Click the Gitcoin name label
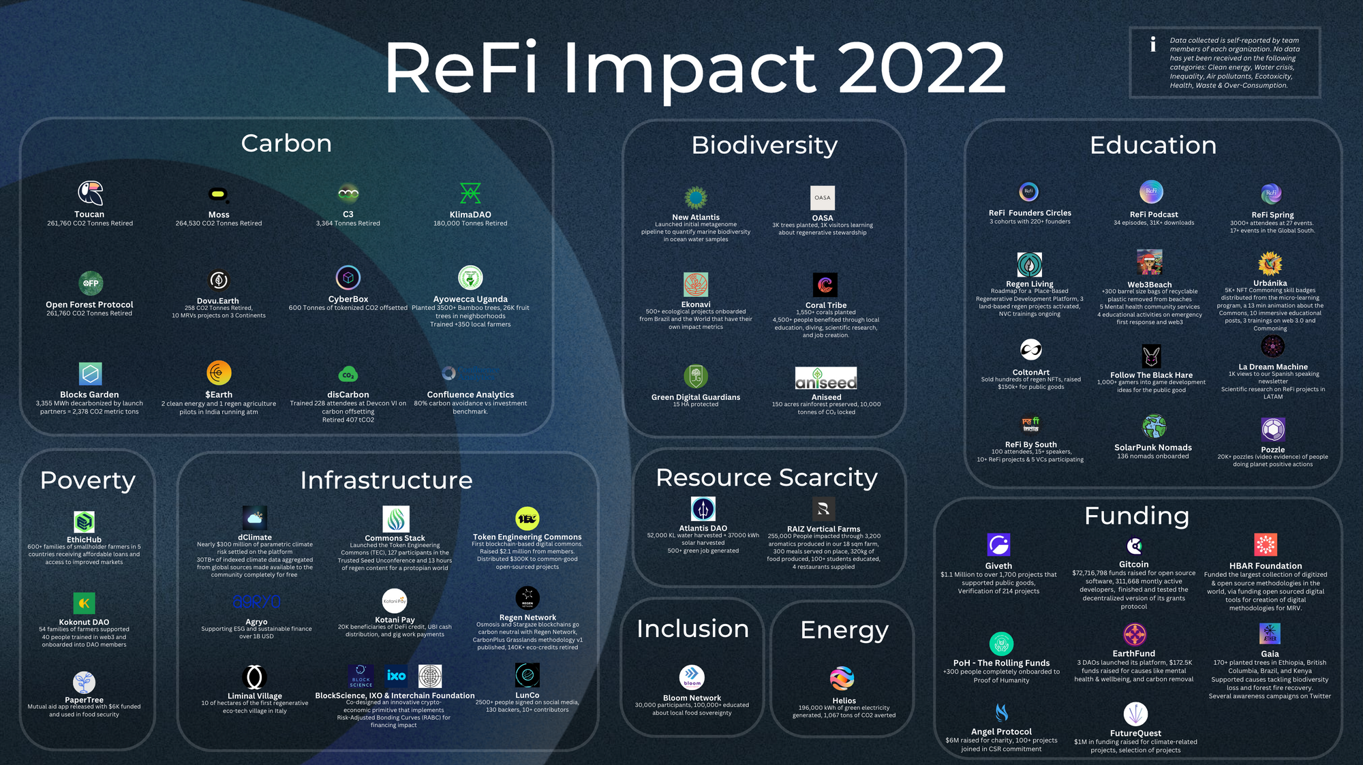 (1133, 564)
